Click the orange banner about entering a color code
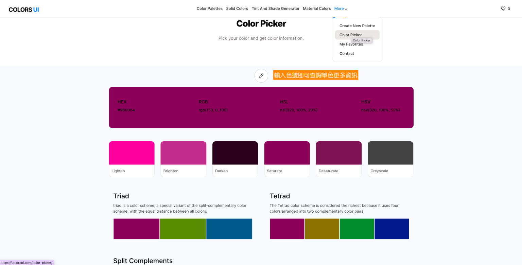This screenshot has height=265, width=522. [316, 75]
